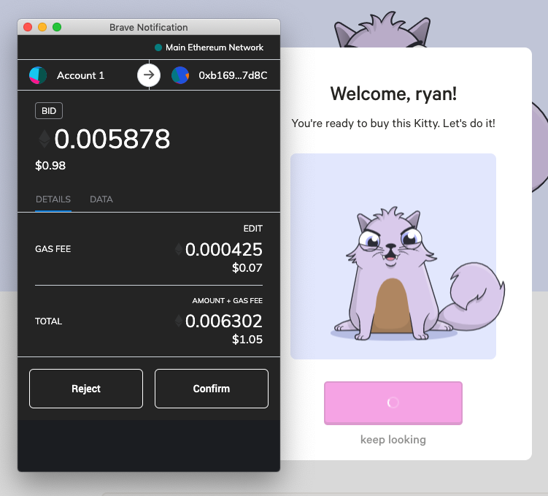Click the GAS FEE label
Viewport: 548px width, 496px height.
(53, 249)
